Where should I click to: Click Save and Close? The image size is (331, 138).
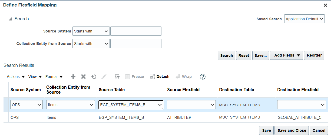coord(292,130)
